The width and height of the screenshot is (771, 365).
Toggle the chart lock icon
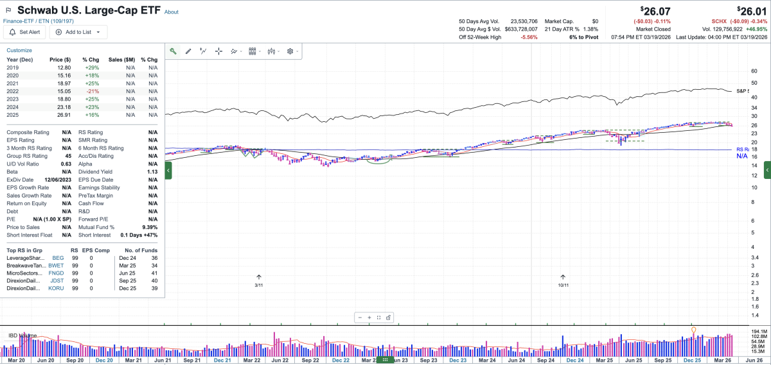tap(389, 318)
